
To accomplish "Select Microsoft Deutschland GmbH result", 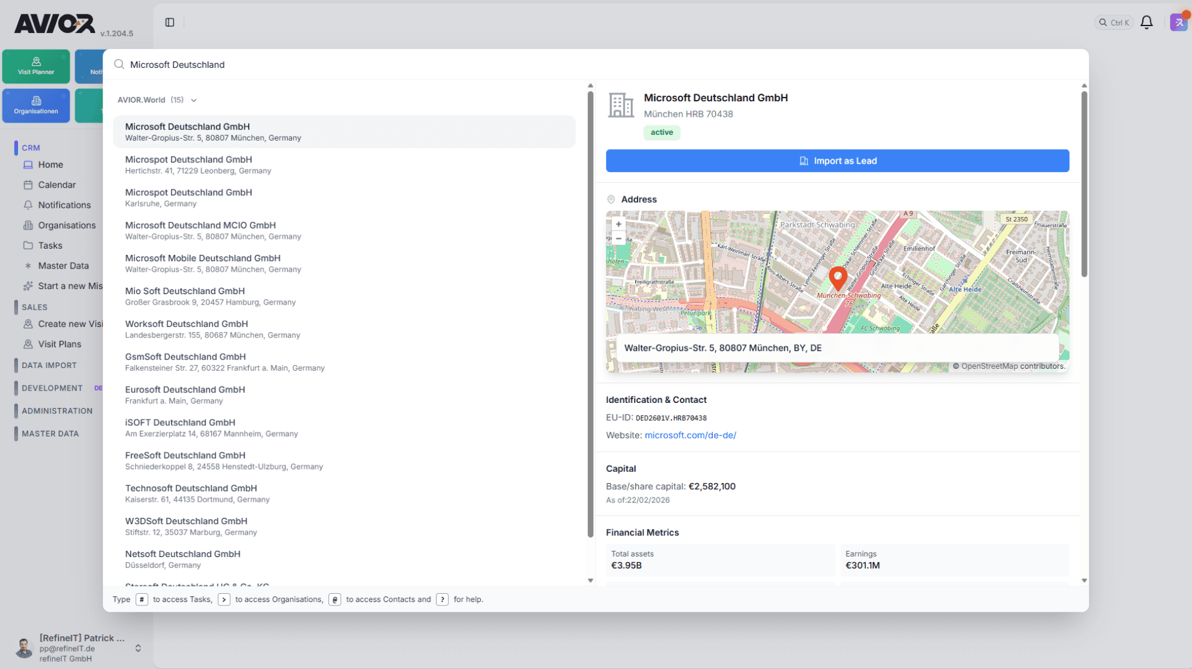I will point(344,132).
